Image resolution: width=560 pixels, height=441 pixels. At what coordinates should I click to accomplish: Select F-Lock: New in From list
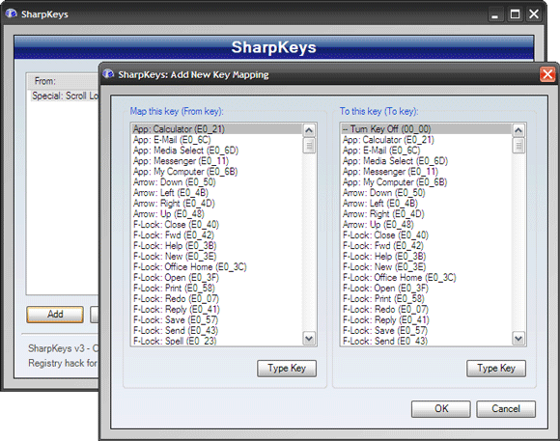[x=217, y=256]
